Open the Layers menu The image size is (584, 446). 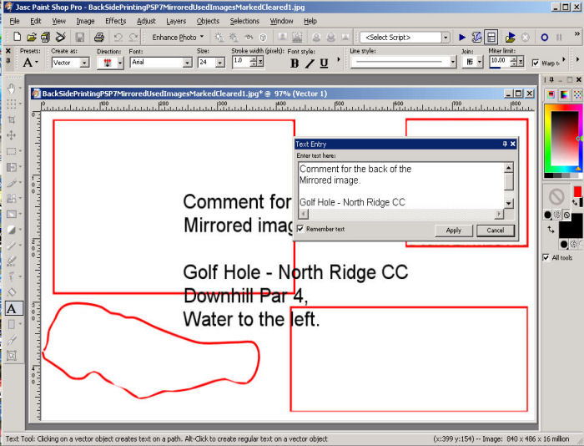click(176, 20)
